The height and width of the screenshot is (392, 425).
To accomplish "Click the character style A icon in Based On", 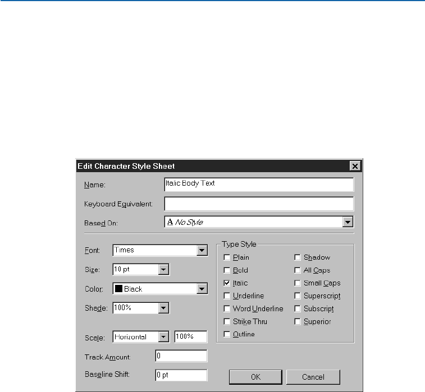I will (x=170, y=222).
